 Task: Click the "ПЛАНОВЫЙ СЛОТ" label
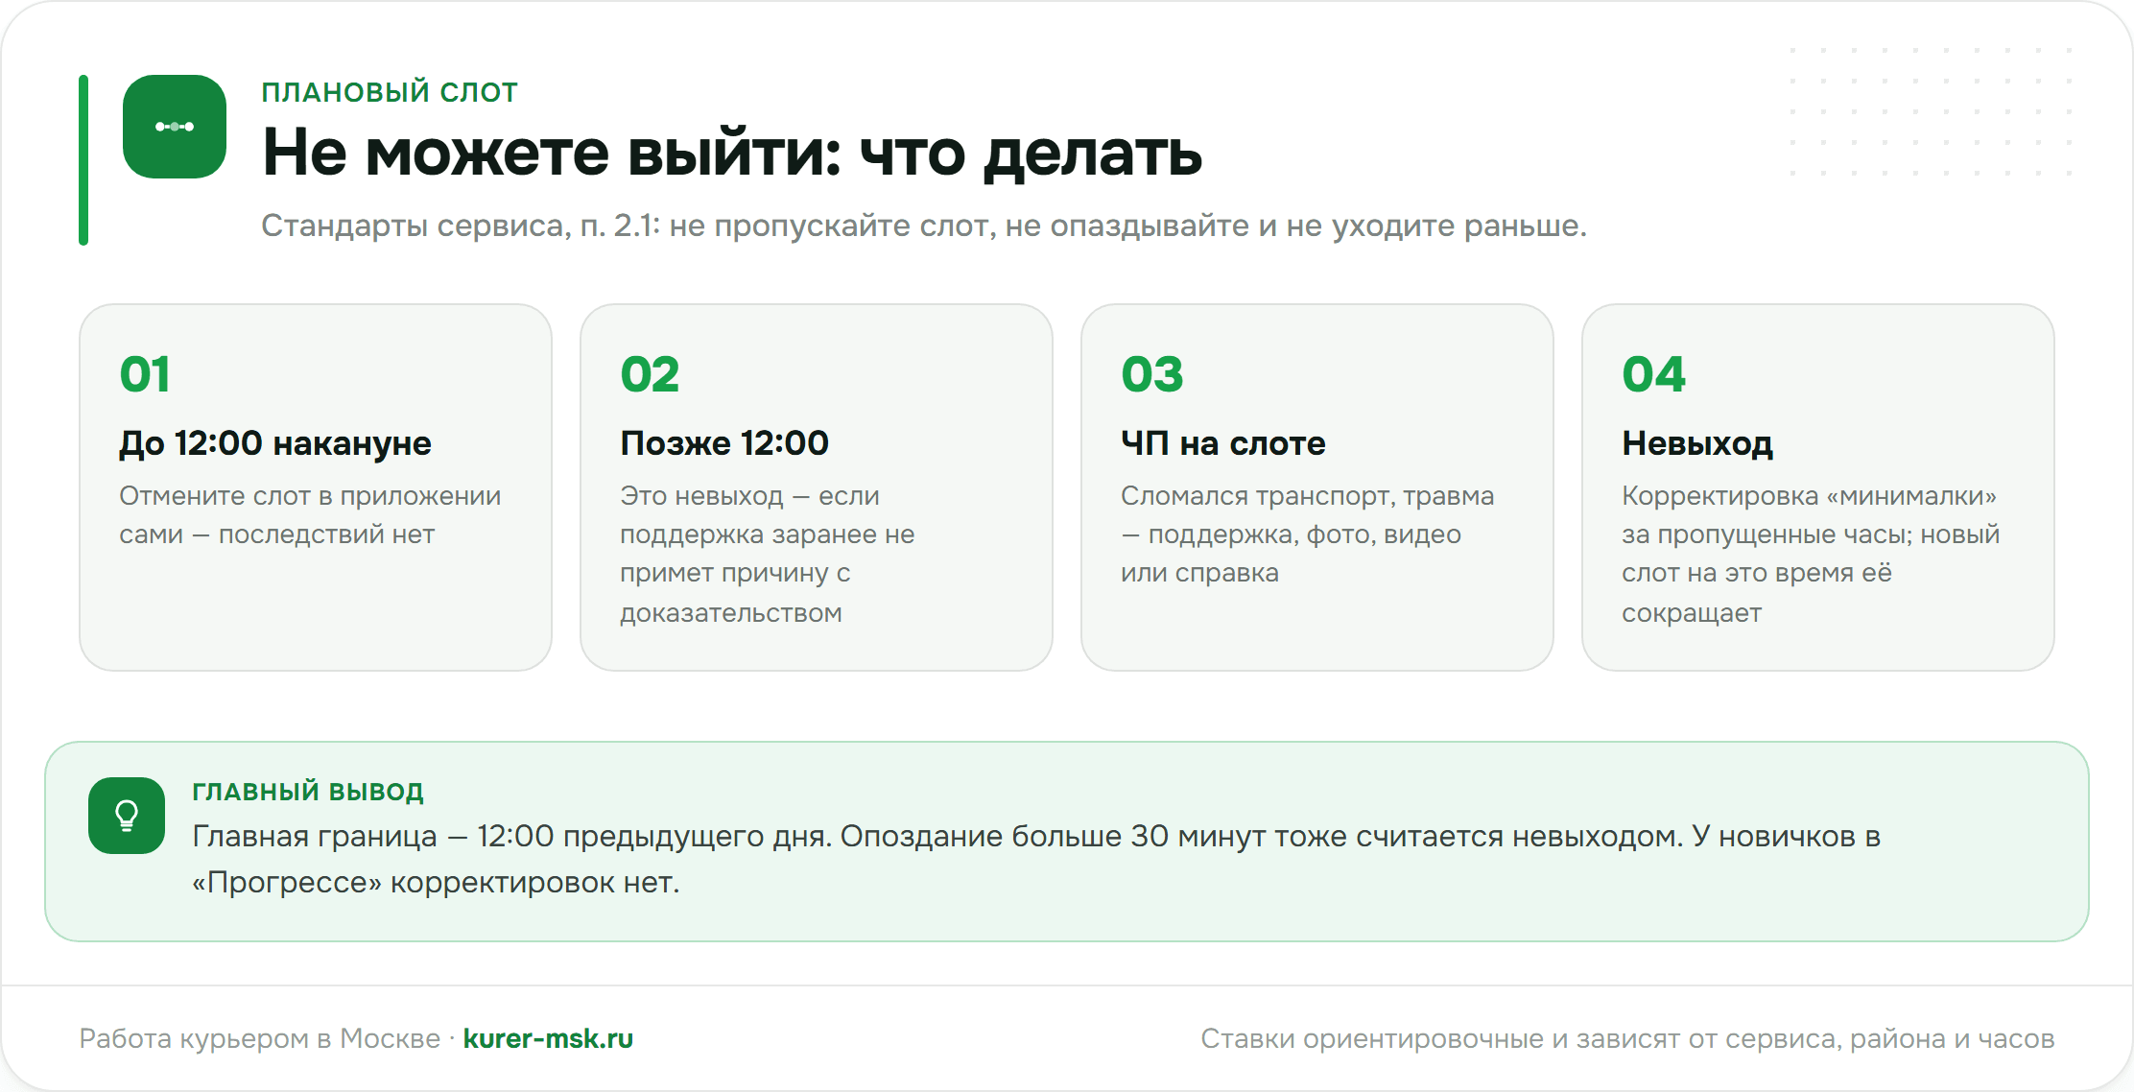[390, 92]
